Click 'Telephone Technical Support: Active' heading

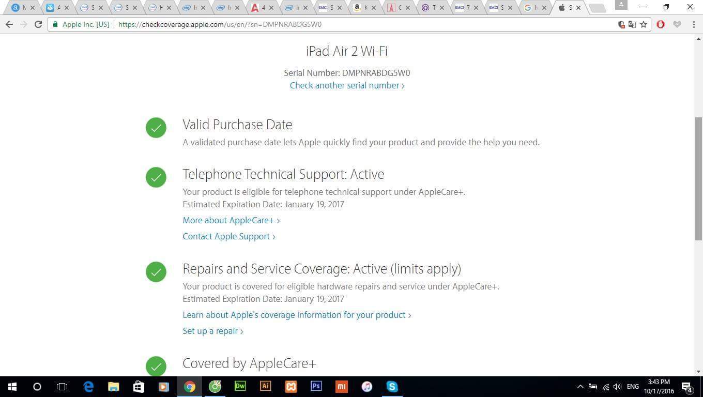click(x=283, y=174)
